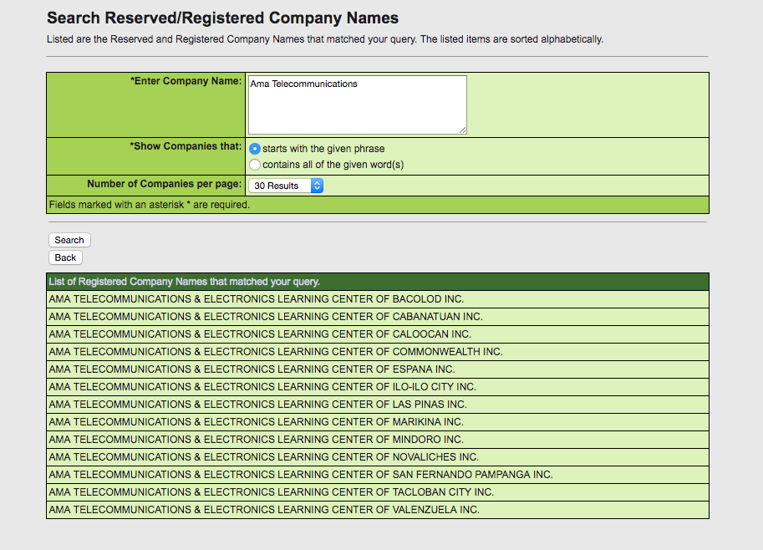The image size is (763, 550).
Task: Click the Bacolod Inc. company row
Action: point(378,299)
